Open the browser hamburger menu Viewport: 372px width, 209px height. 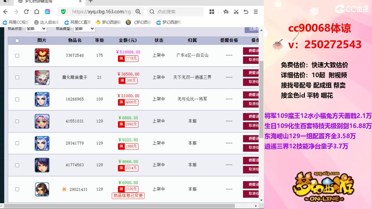[x=256, y=12]
